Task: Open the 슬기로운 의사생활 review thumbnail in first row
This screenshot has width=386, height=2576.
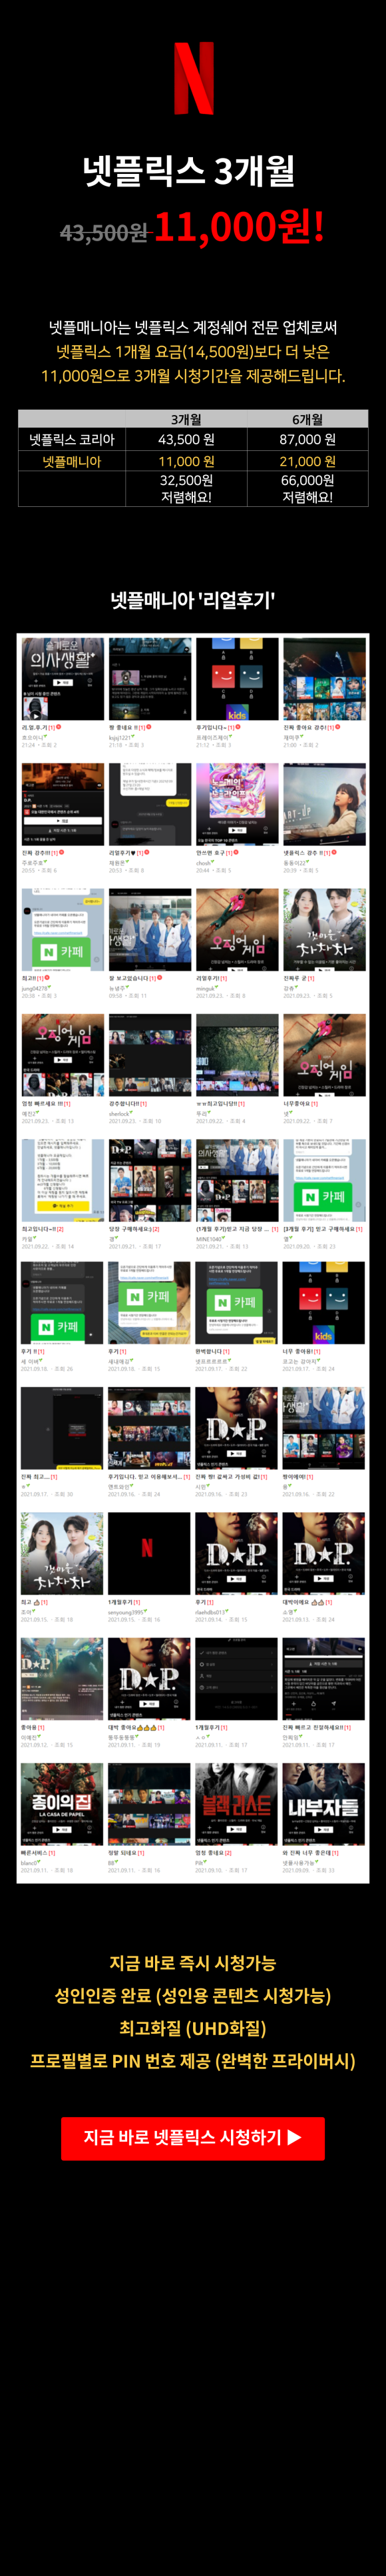Action: tap(62, 679)
